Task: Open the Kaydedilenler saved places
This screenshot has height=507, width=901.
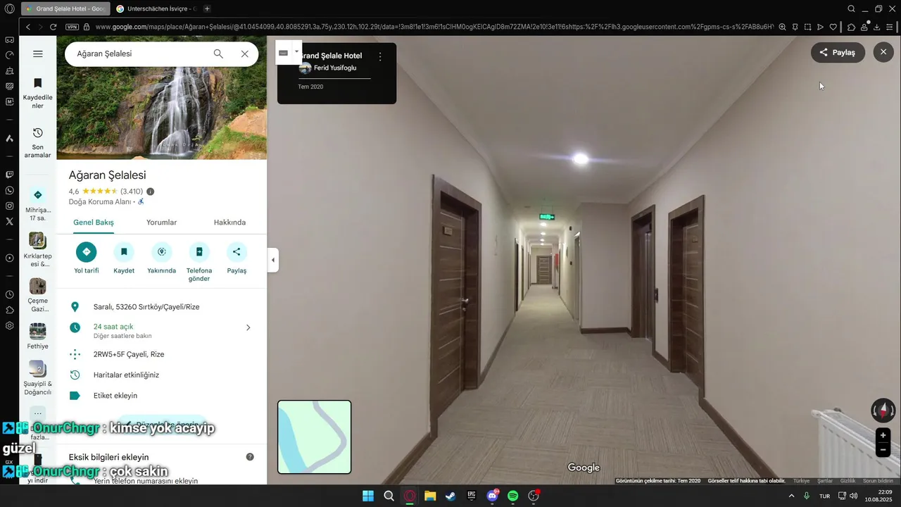Action: click(38, 94)
